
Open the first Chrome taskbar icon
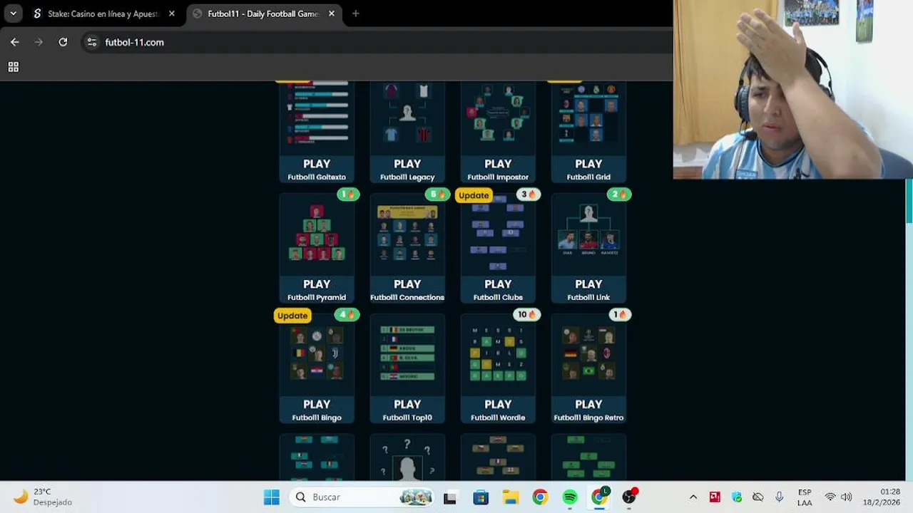tap(540, 497)
